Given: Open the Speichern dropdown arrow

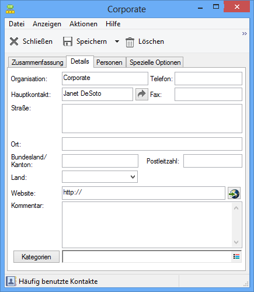Looking at the screenshot, I should pyautogui.click(x=117, y=41).
